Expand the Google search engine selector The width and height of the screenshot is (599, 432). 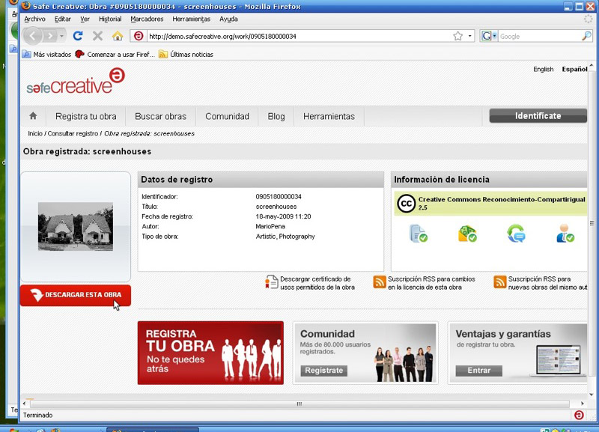click(x=489, y=36)
